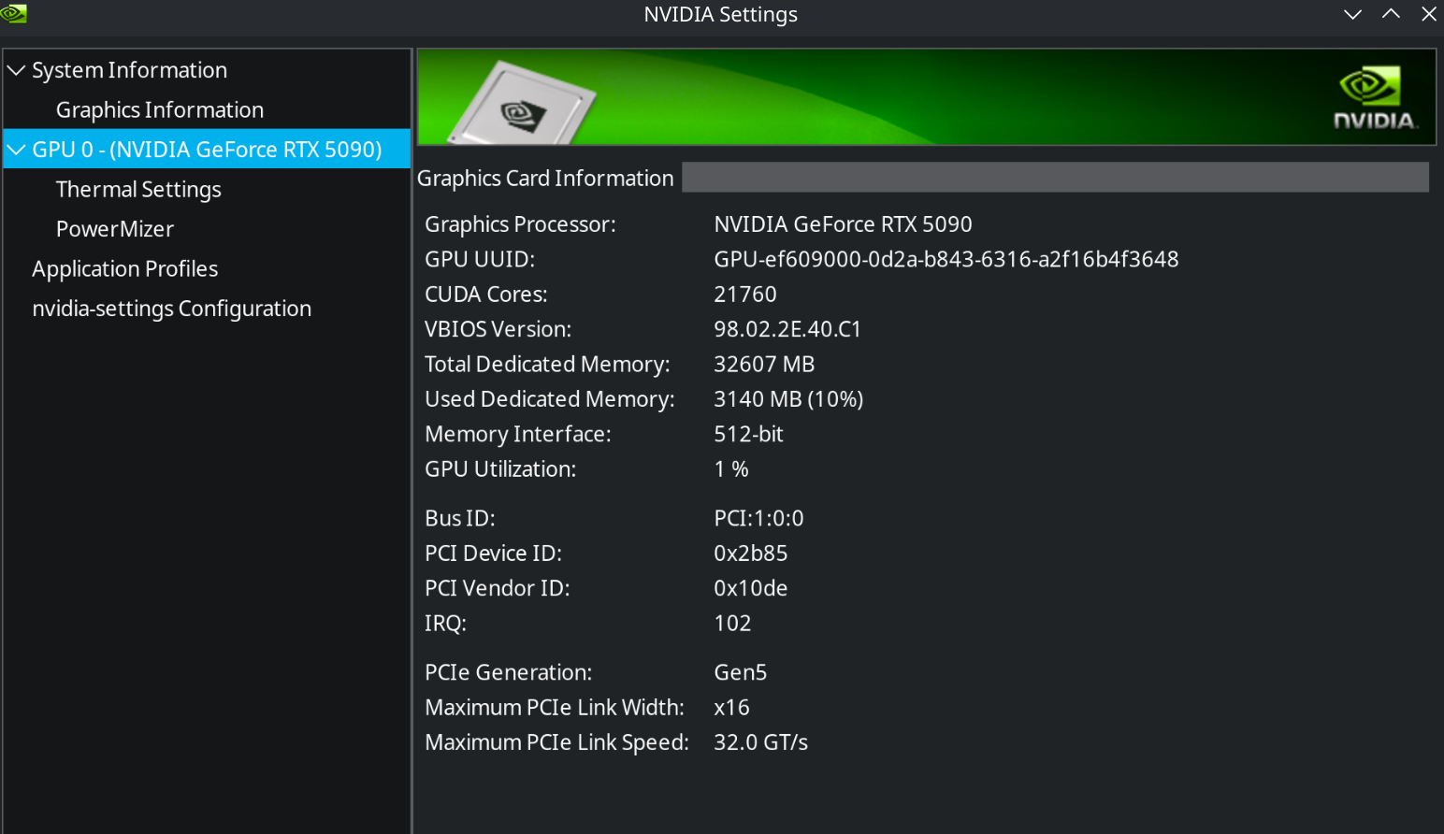
Task: Open Thermal Settings page
Action: [138, 190]
